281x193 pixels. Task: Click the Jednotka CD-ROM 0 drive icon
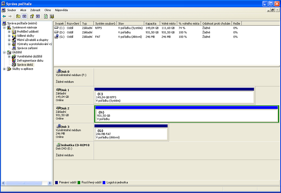(58, 145)
